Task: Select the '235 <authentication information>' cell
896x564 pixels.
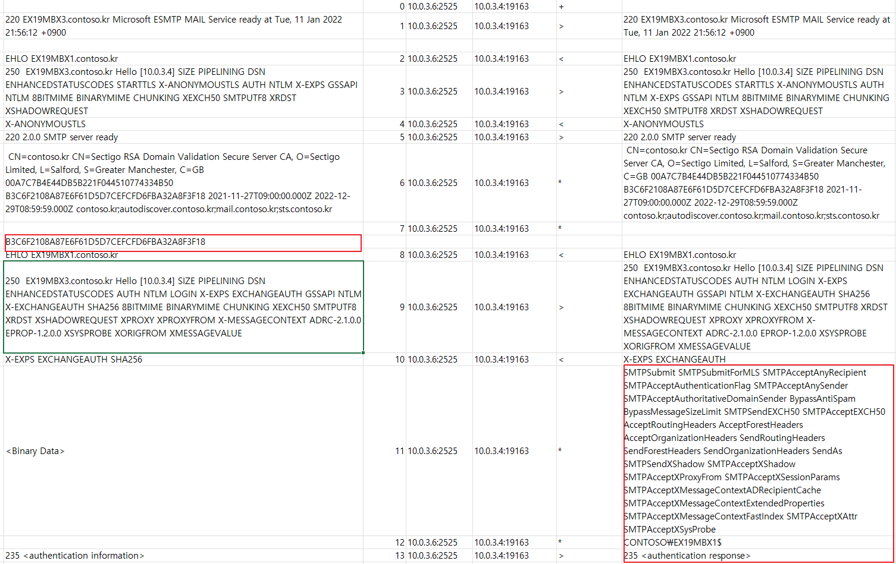Action: 183,556
